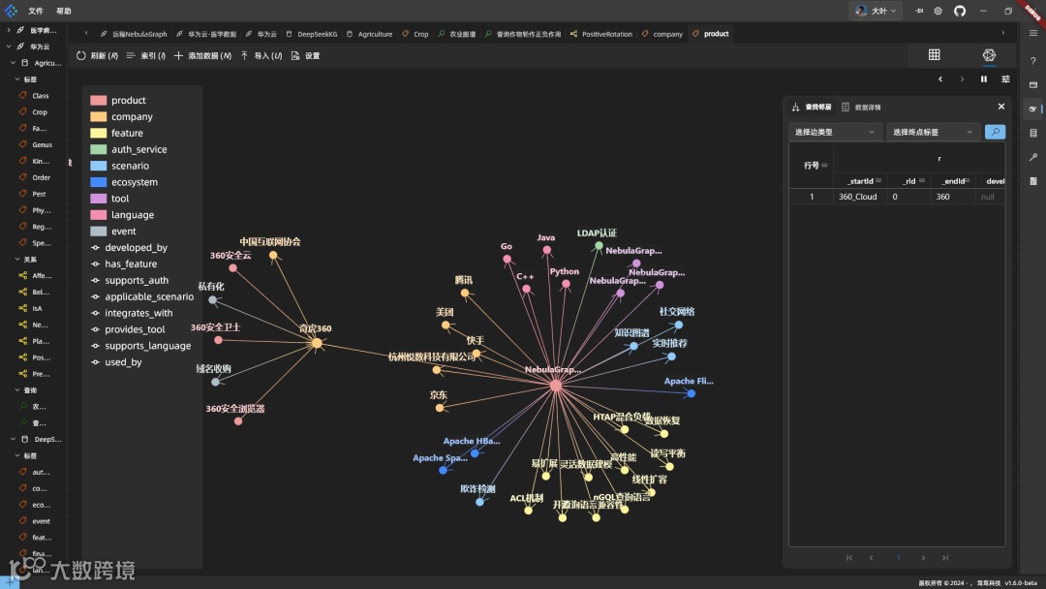The width and height of the screenshot is (1046, 589).
Task: Click the central NebulaGraph product node
Action: click(556, 385)
